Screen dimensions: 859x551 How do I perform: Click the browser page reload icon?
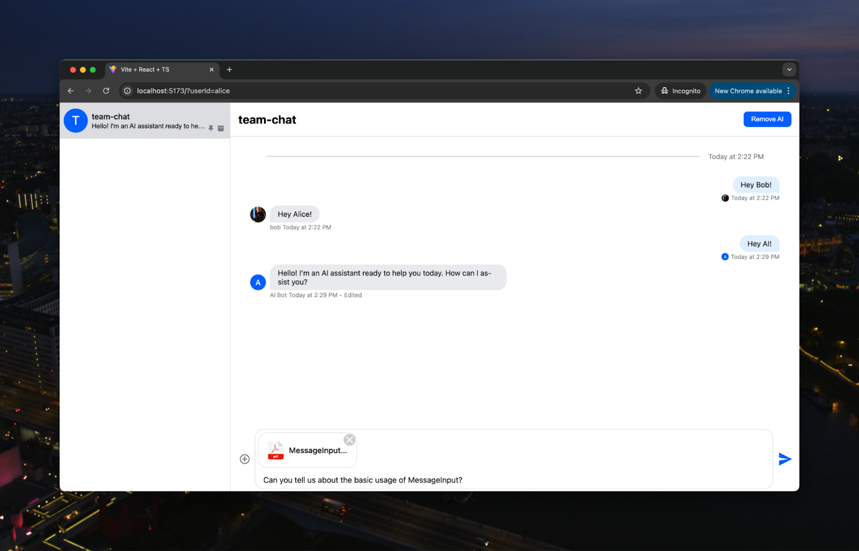point(106,91)
